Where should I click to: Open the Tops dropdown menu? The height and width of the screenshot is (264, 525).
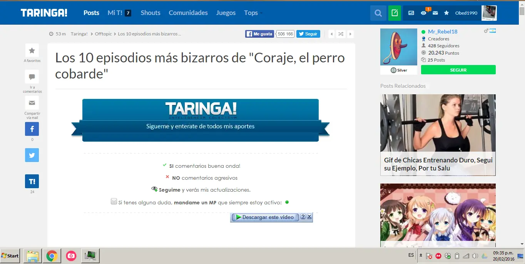(x=253, y=13)
